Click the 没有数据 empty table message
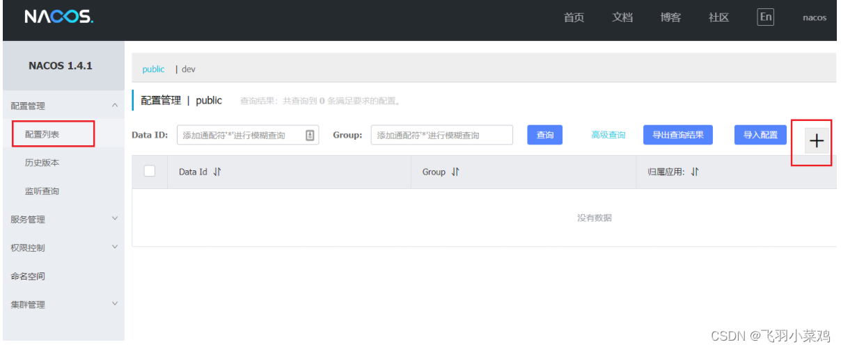Viewport: 841px width, 349px height. point(595,218)
